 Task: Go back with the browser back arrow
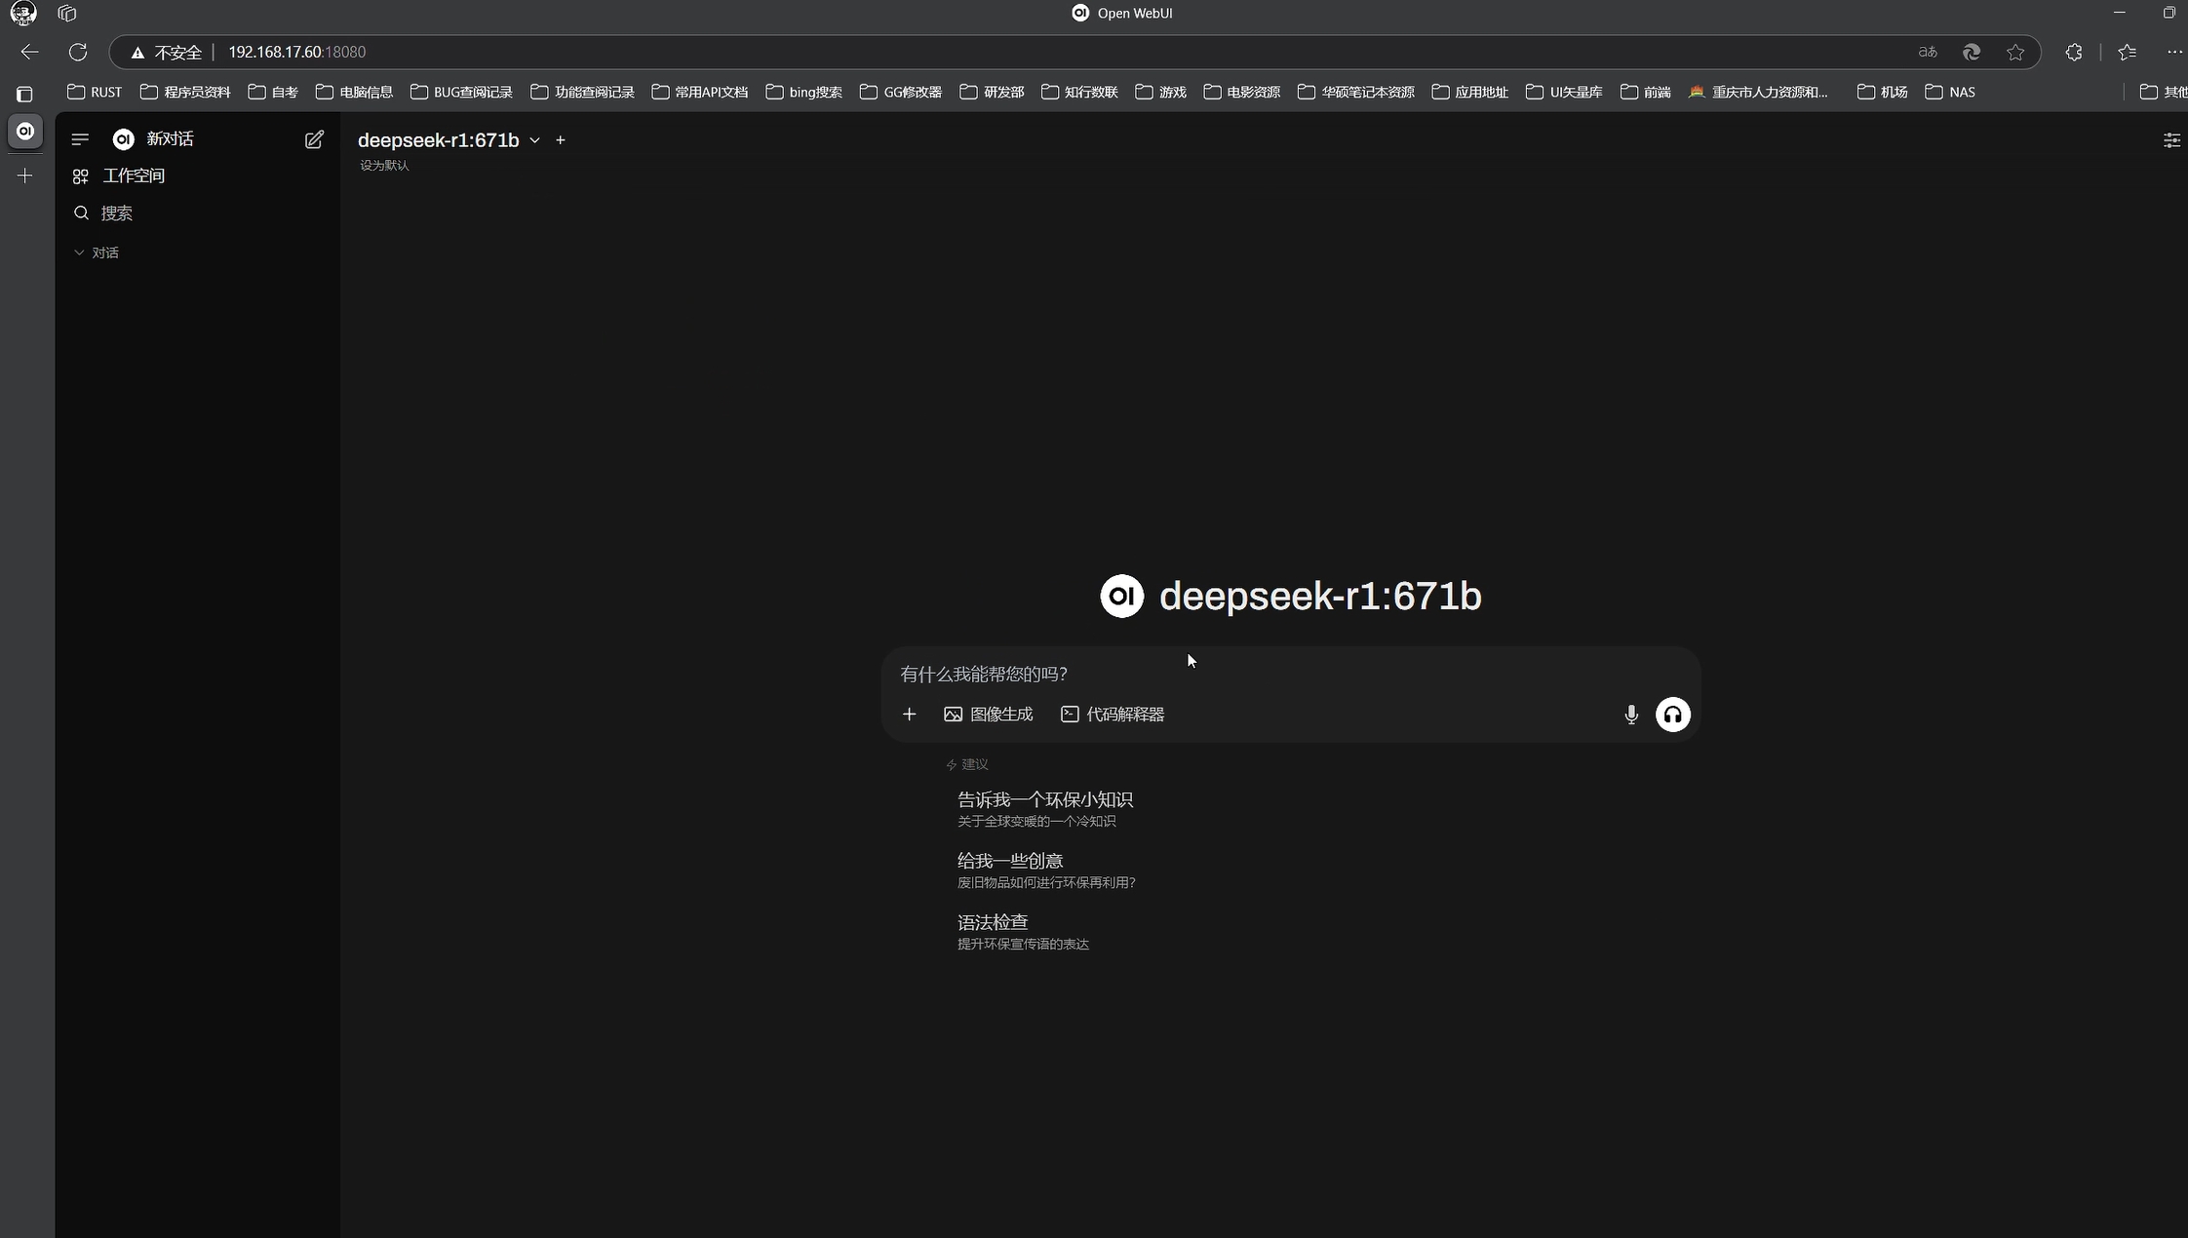30,52
